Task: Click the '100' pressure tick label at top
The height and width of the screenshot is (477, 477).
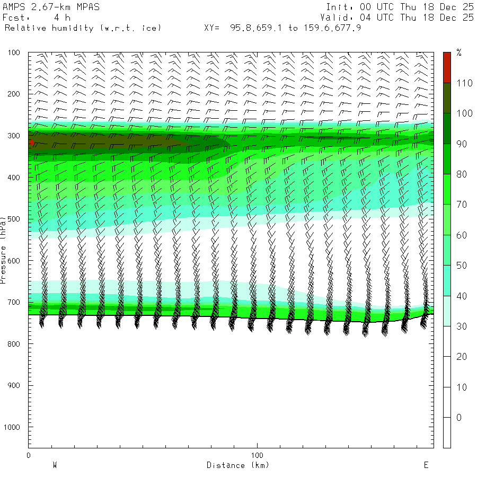Action: tap(14, 52)
